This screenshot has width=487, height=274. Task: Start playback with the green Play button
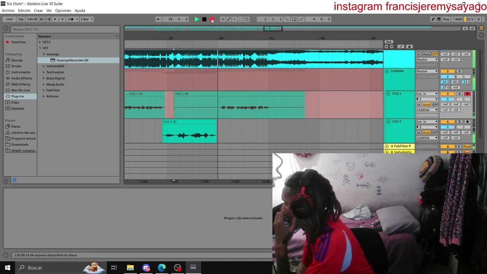coord(197,19)
